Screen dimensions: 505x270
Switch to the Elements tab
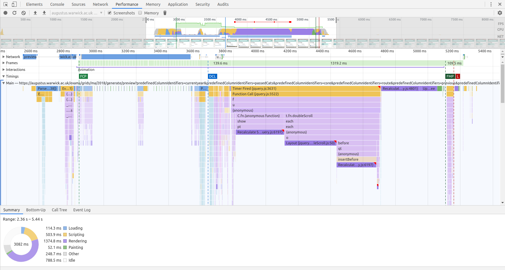pyautogui.click(x=34, y=4)
